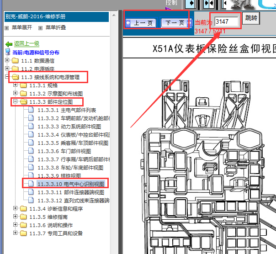The width and height of the screenshot is (276, 254).
Task: Expand the 11.3.1 规格 node
Action: coord(16,85)
